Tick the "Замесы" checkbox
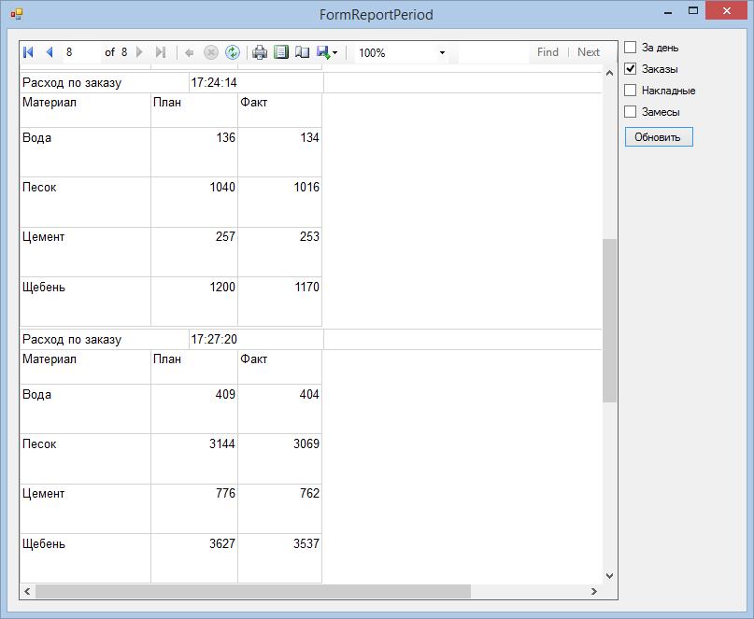754x619 pixels. click(631, 111)
